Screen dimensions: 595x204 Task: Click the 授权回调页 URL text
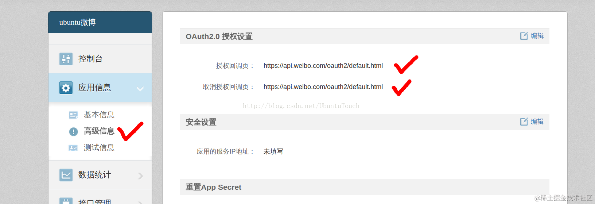323,66
